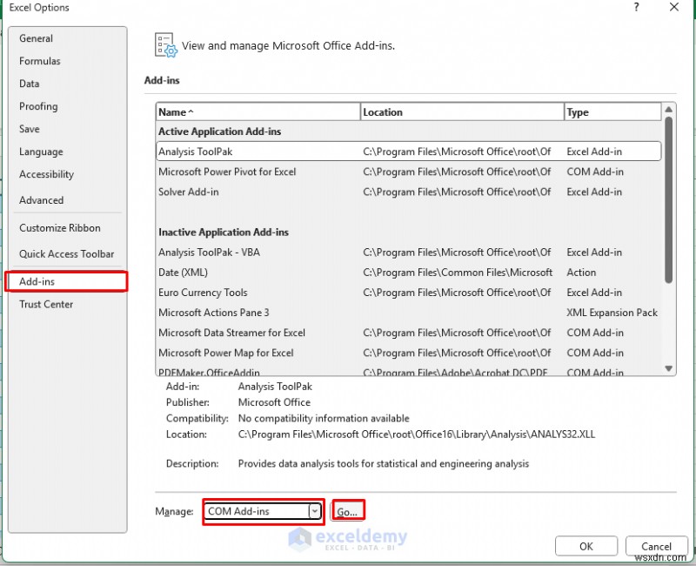Open the Quick Access Toolbar category
The width and height of the screenshot is (696, 566).
pyautogui.click(x=67, y=254)
